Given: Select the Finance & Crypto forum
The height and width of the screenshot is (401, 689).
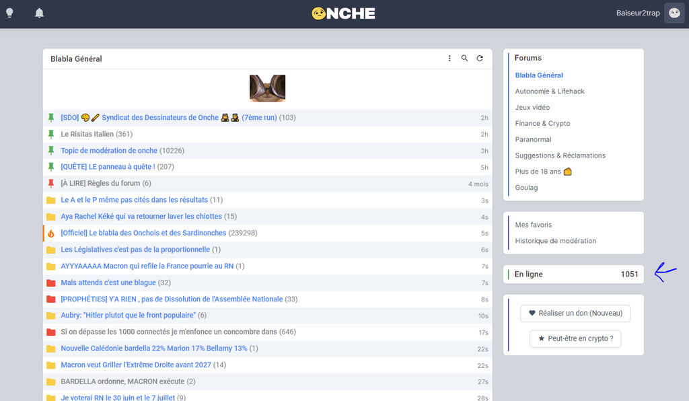Looking at the screenshot, I should [542, 124].
